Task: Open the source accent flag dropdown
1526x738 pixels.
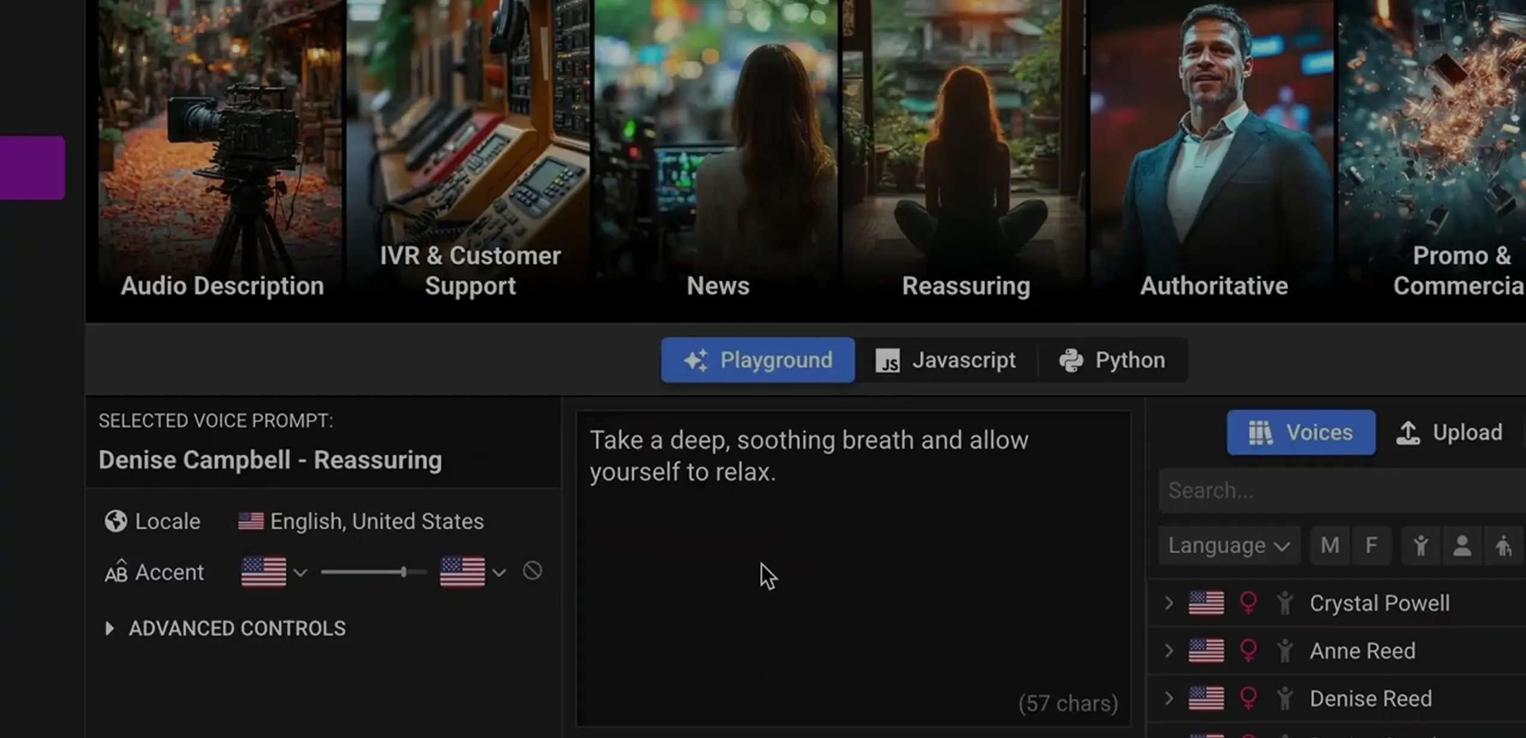Action: 274,571
